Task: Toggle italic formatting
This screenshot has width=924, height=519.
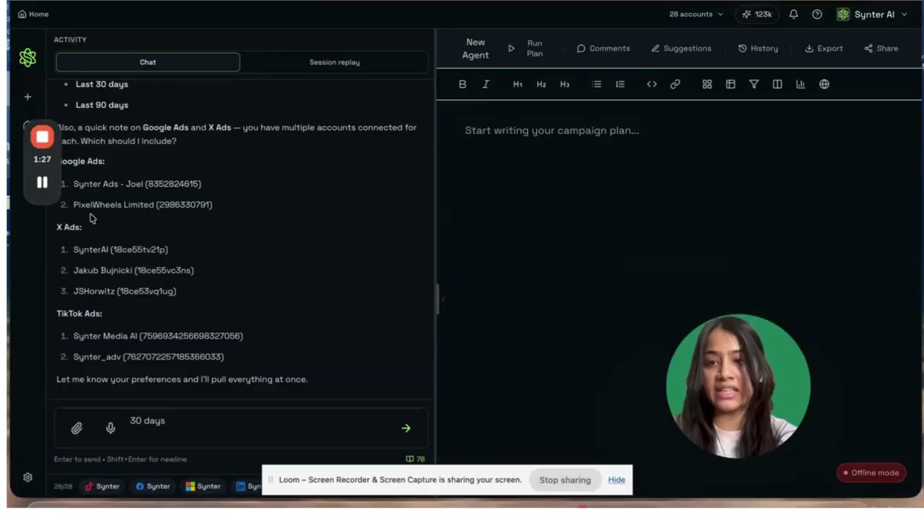Action: [486, 84]
